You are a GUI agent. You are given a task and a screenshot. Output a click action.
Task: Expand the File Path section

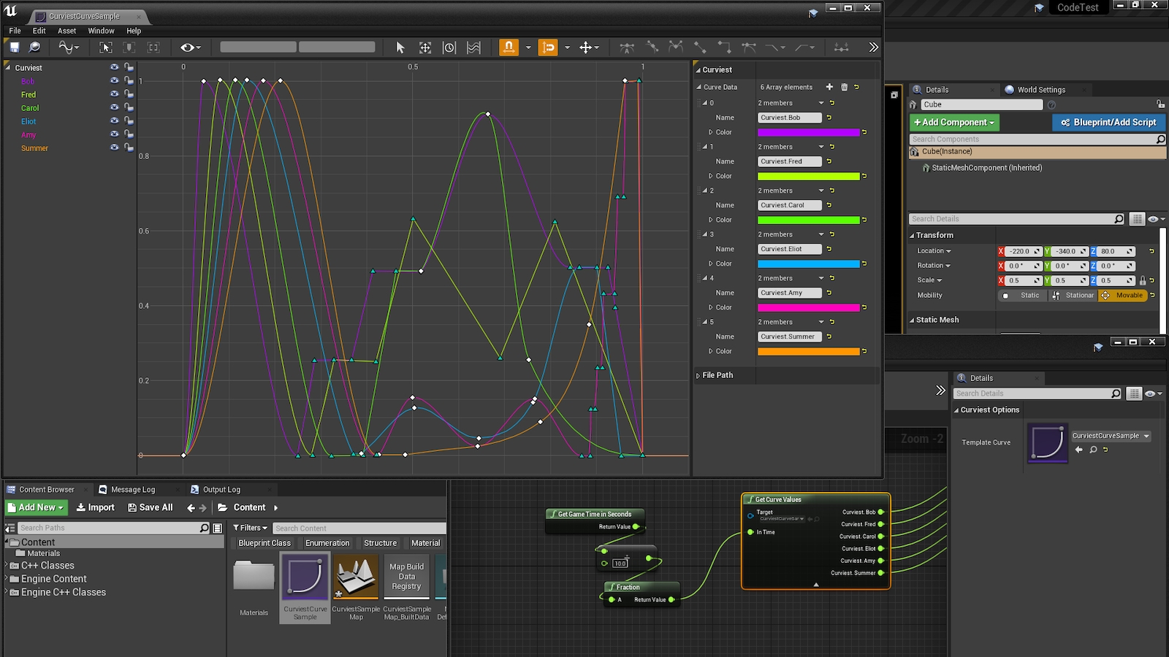(x=698, y=375)
